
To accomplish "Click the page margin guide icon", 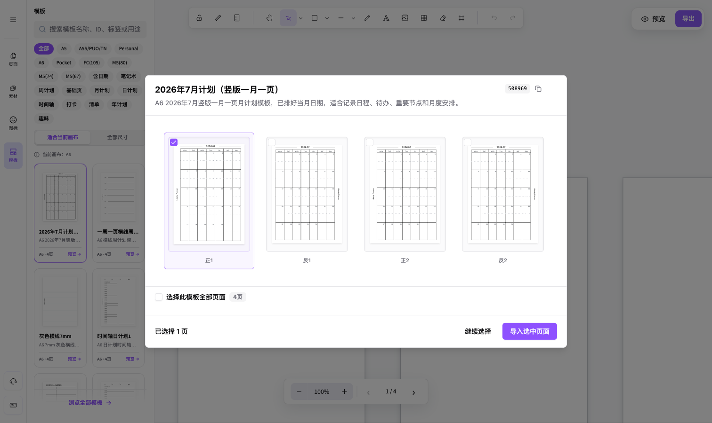I will click(x=237, y=18).
